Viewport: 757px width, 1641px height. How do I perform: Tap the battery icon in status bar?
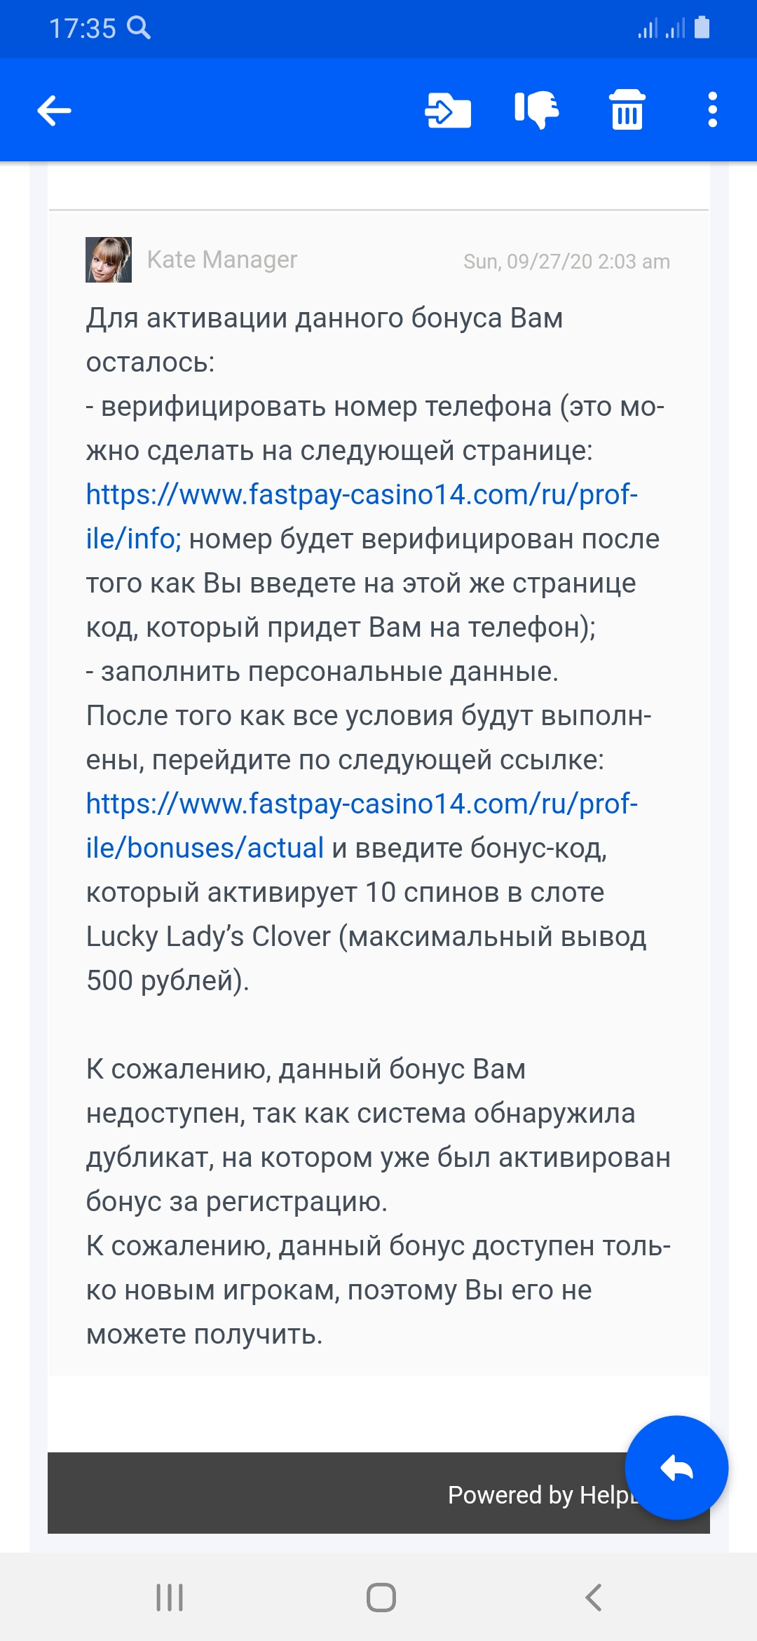(x=702, y=28)
